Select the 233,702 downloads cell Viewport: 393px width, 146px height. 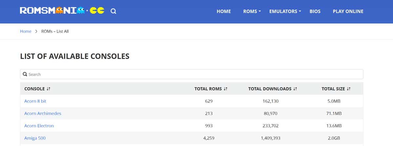tap(271, 126)
